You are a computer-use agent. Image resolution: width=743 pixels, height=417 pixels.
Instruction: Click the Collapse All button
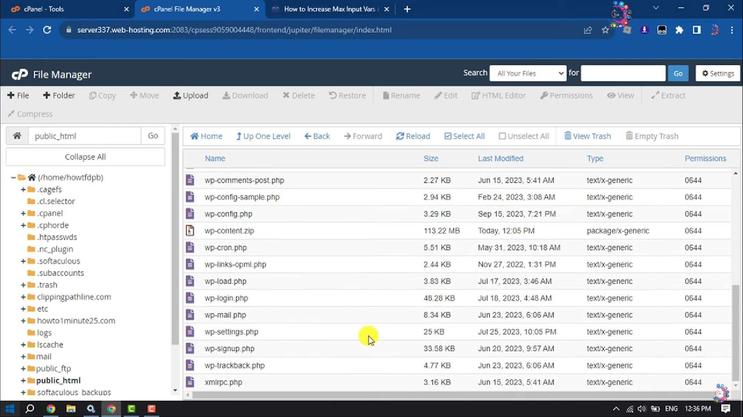click(85, 157)
